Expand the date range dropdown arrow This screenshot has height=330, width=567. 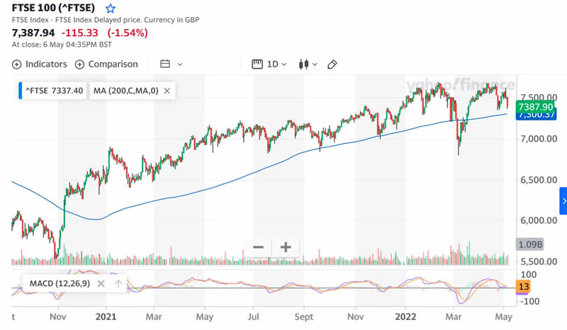point(180,64)
